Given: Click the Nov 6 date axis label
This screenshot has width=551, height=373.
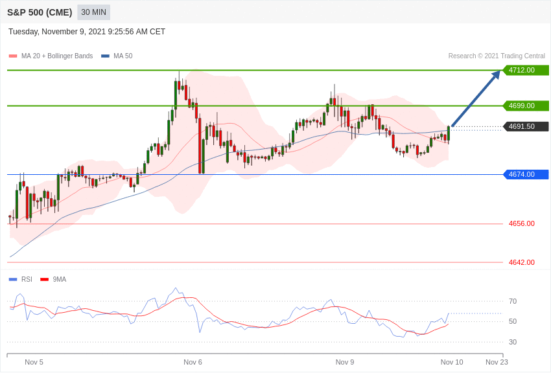Looking at the screenshot, I should point(193,362).
